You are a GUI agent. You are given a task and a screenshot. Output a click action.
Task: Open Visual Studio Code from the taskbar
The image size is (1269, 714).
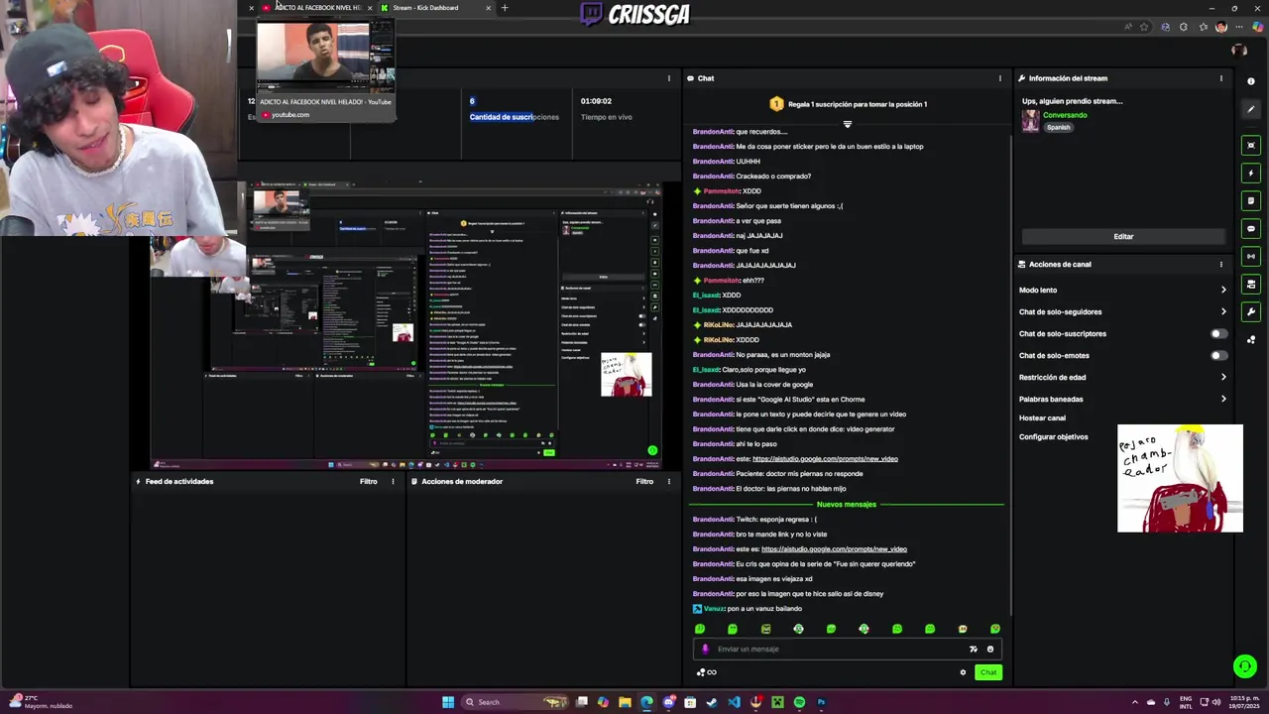tap(734, 702)
